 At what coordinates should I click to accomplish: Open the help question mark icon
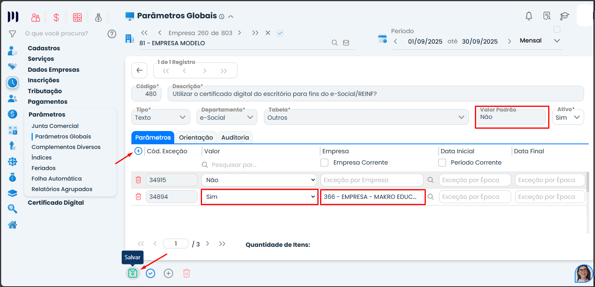pos(112,34)
